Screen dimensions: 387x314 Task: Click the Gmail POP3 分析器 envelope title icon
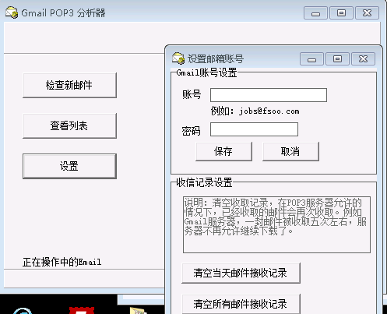[12, 12]
